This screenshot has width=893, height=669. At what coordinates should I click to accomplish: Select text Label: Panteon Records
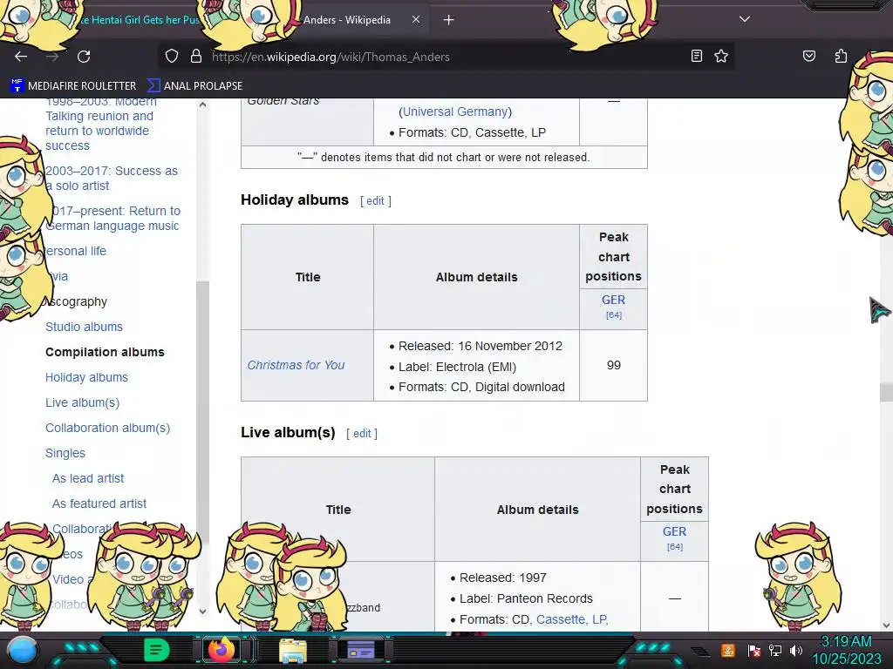pos(526,598)
